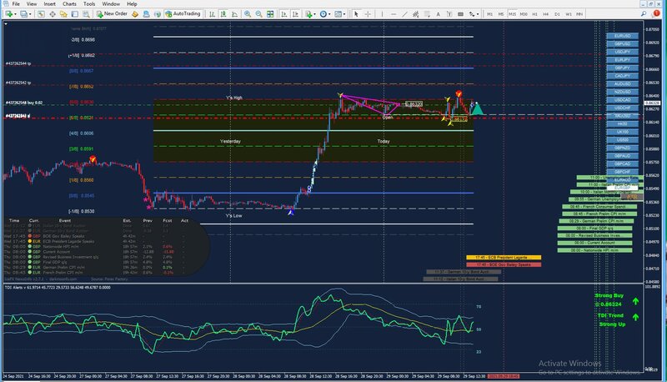
Task: Click the GBPUSD symbol button
Action: [x=622, y=44]
